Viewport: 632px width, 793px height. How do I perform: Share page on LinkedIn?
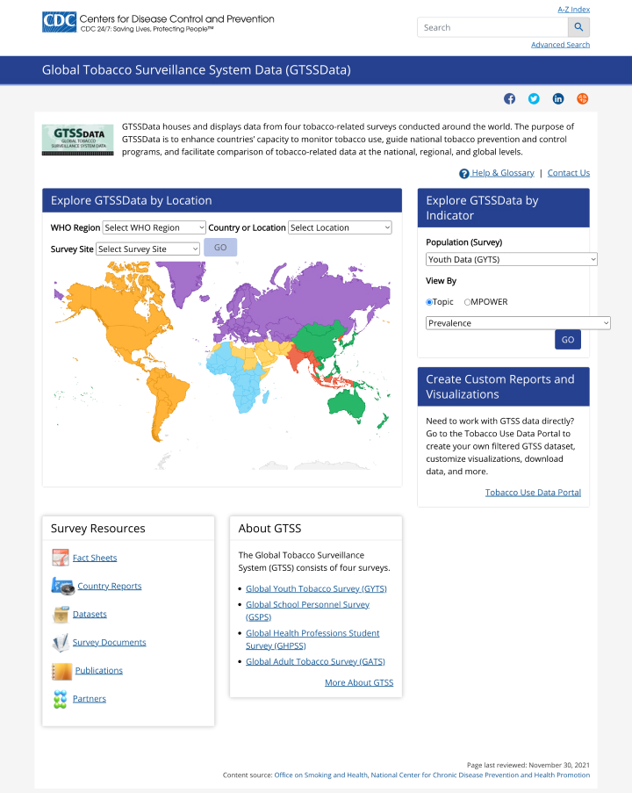click(x=557, y=98)
